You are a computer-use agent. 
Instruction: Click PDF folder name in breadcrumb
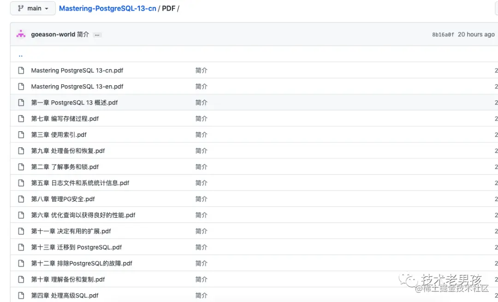tap(169, 9)
